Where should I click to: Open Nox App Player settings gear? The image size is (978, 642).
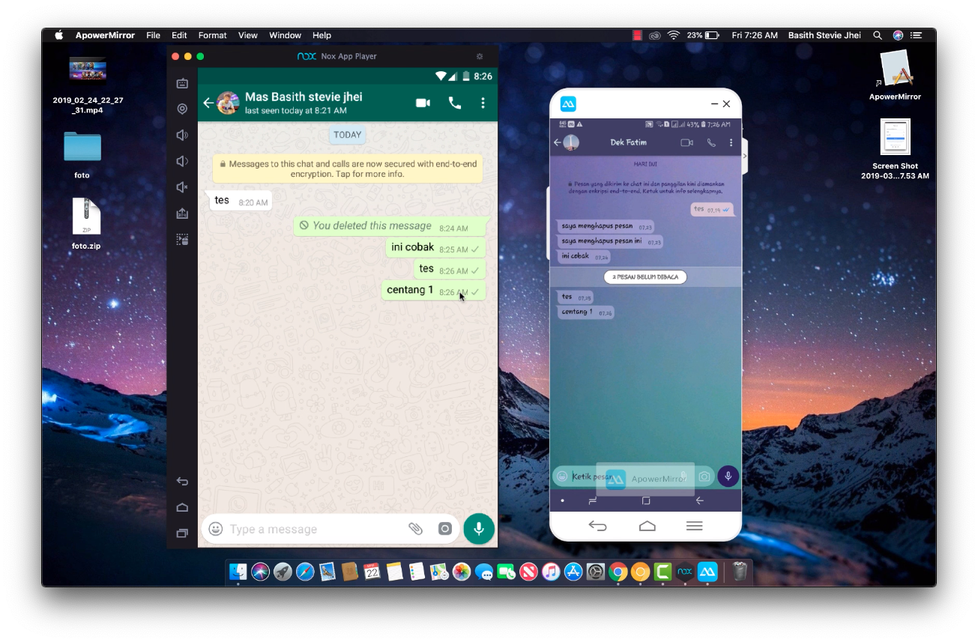coord(480,56)
